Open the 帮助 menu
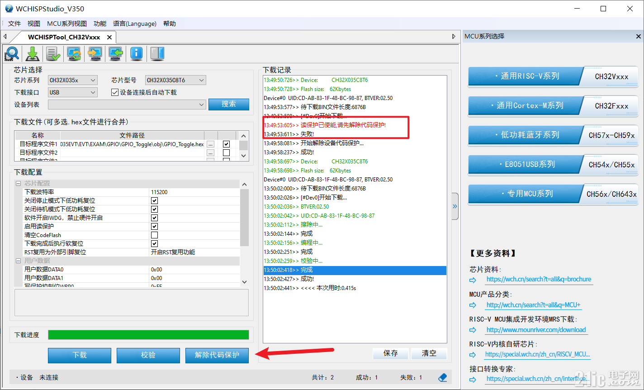The width and height of the screenshot is (644, 390). (170, 24)
